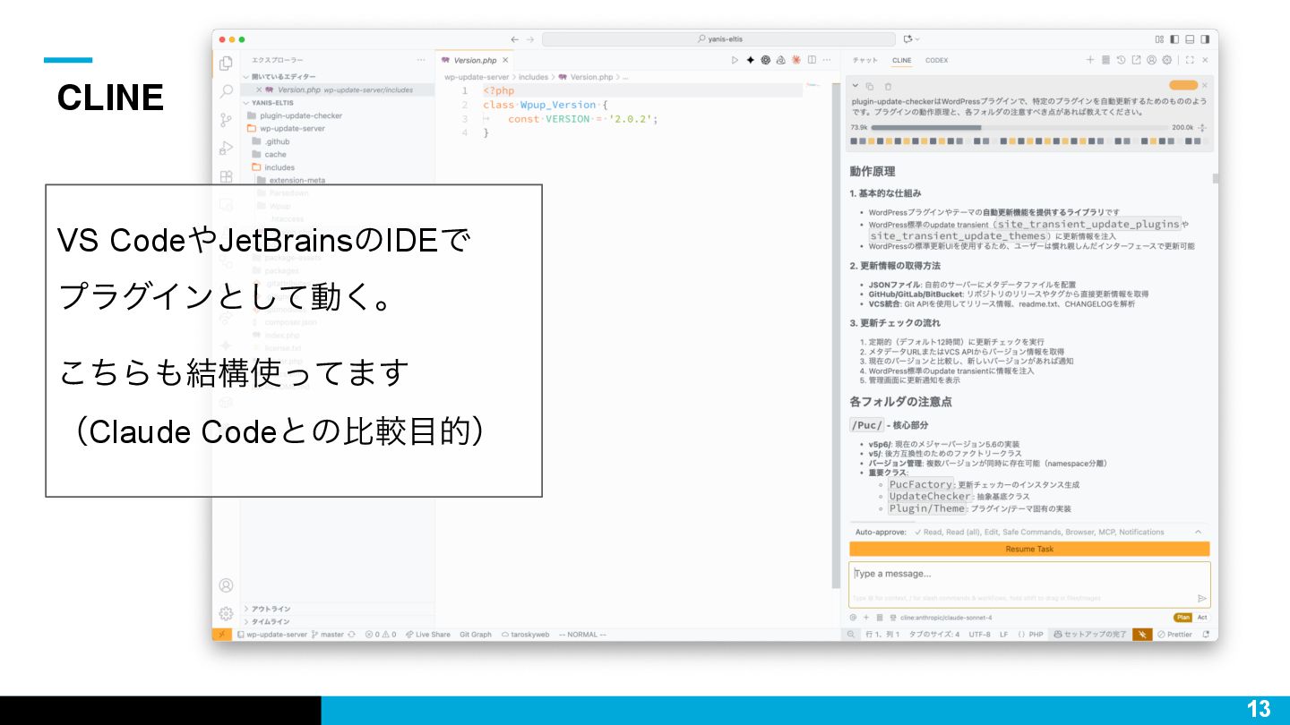Toggle the bottom panel layout button

click(x=1190, y=39)
